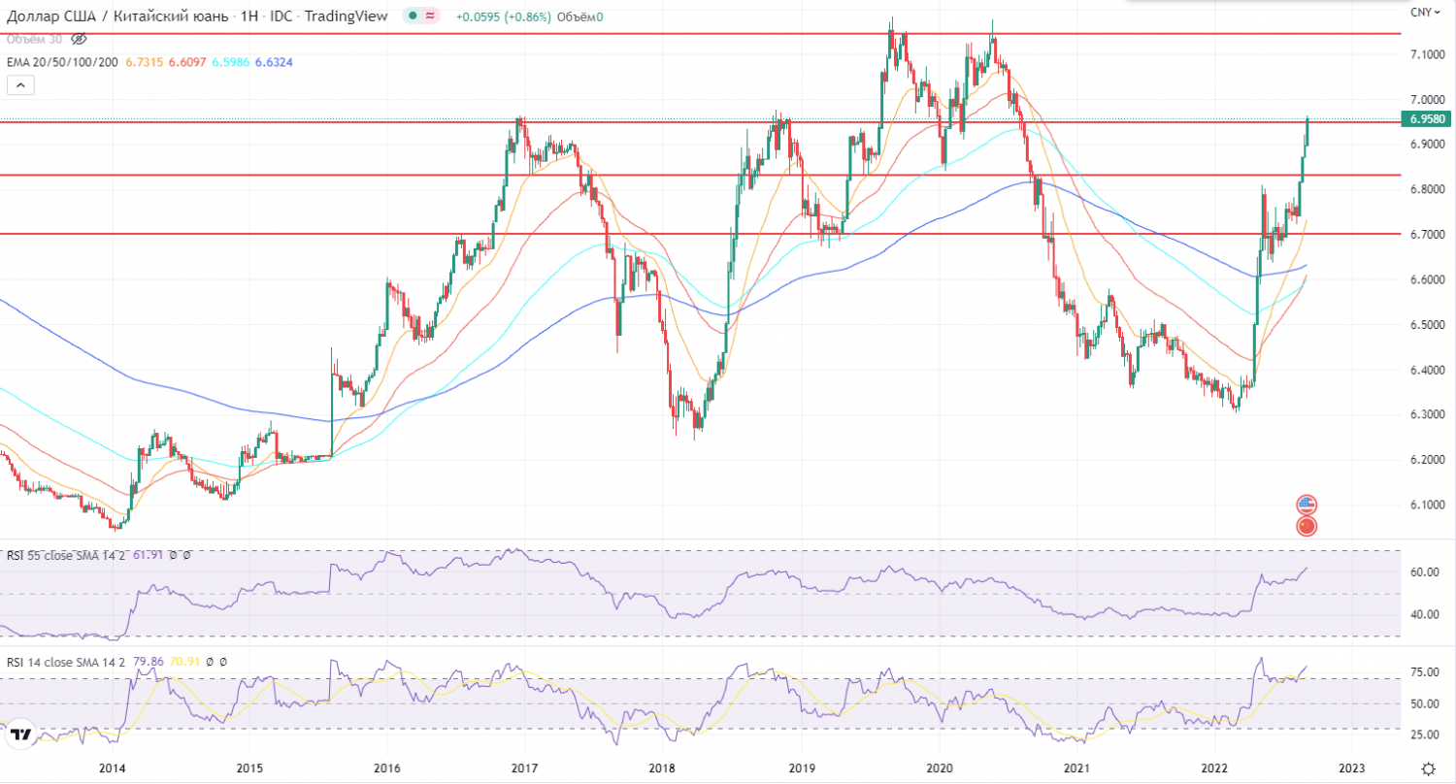Click the blue EMA 200 value 6.6324
1456x784 pixels.
[273, 62]
